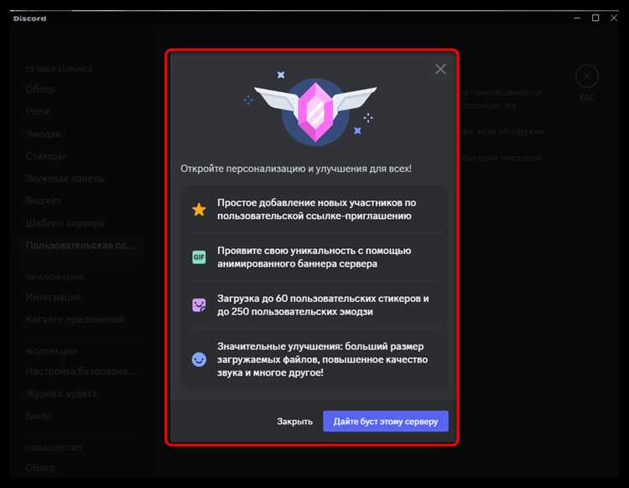
Task: Open Эмодзи in settings sidebar
Action: (x=44, y=133)
